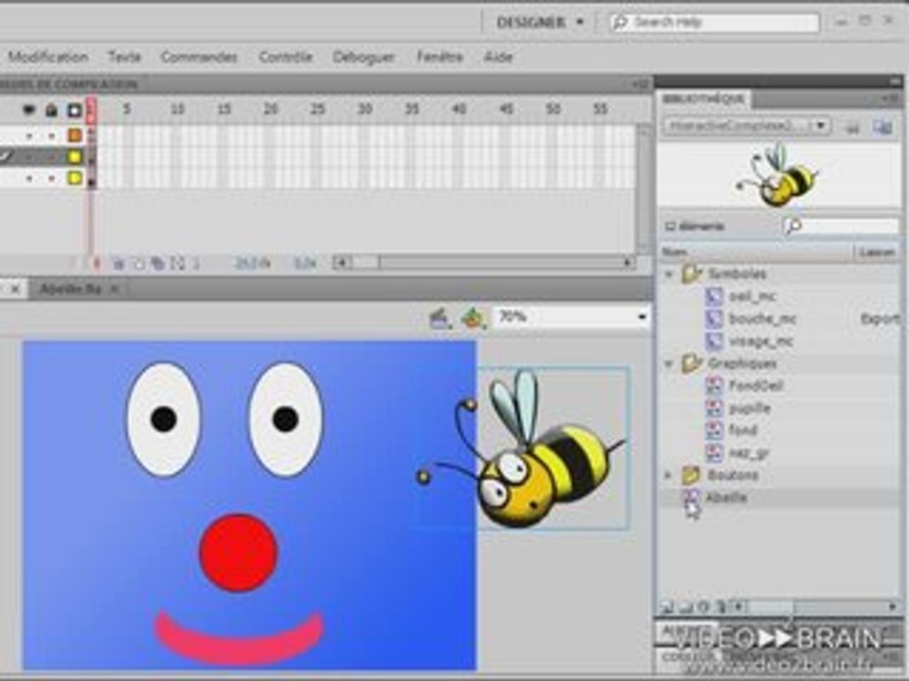Click the magnifier in library search

[793, 226]
